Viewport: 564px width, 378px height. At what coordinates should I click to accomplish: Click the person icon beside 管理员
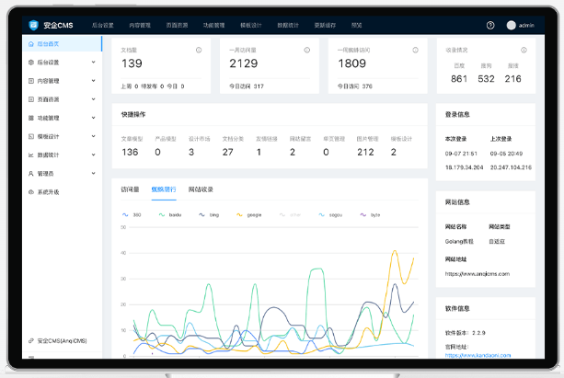point(31,174)
